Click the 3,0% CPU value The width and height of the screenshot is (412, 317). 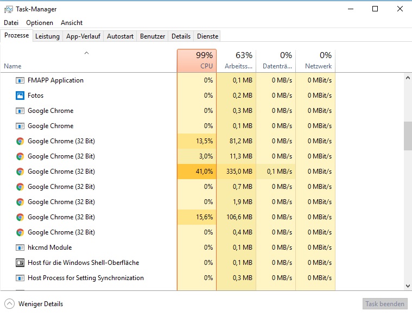point(206,156)
